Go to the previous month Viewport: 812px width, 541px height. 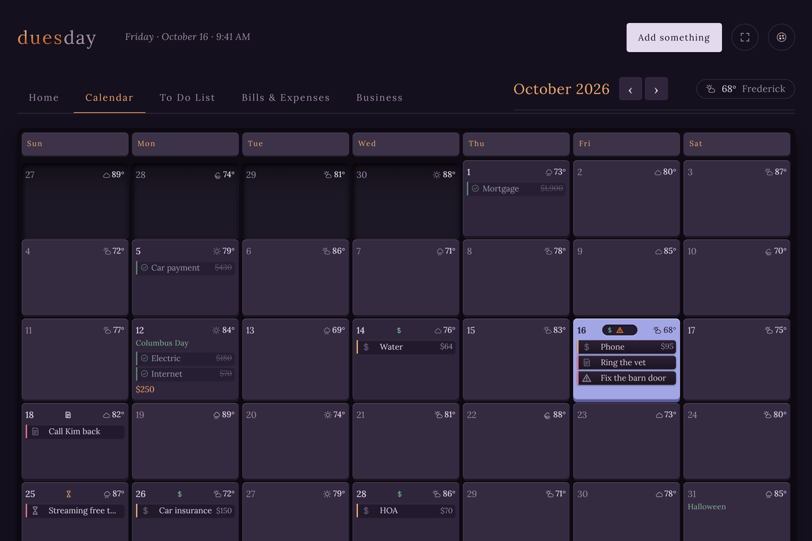631,89
